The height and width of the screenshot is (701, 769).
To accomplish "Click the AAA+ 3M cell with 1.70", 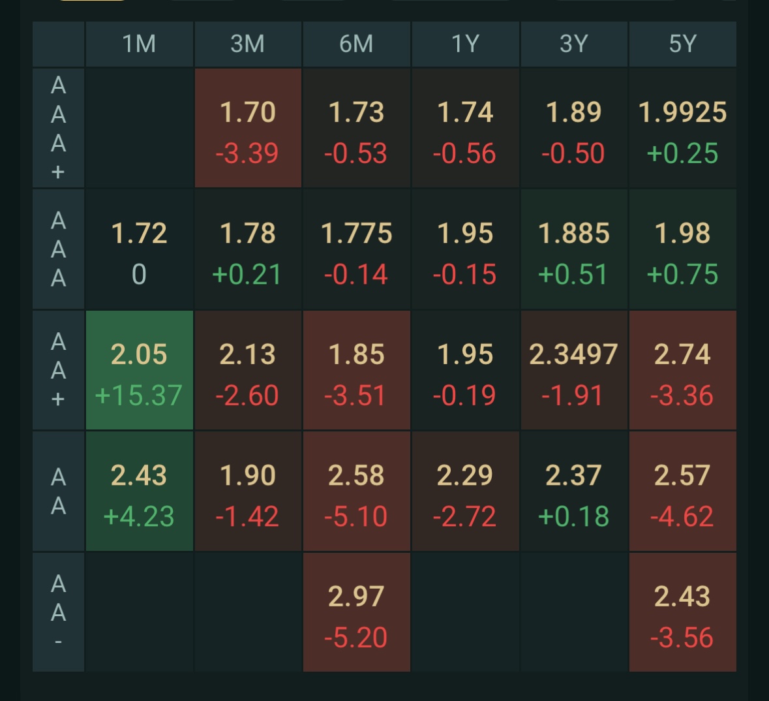I will [x=248, y=128].
